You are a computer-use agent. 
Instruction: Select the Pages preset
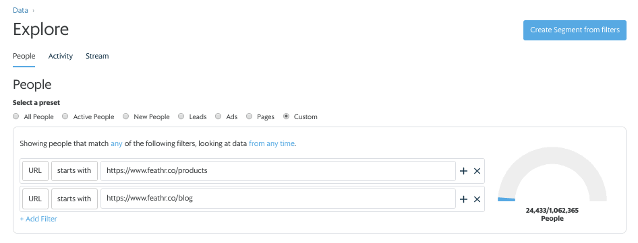pos(249,116)
